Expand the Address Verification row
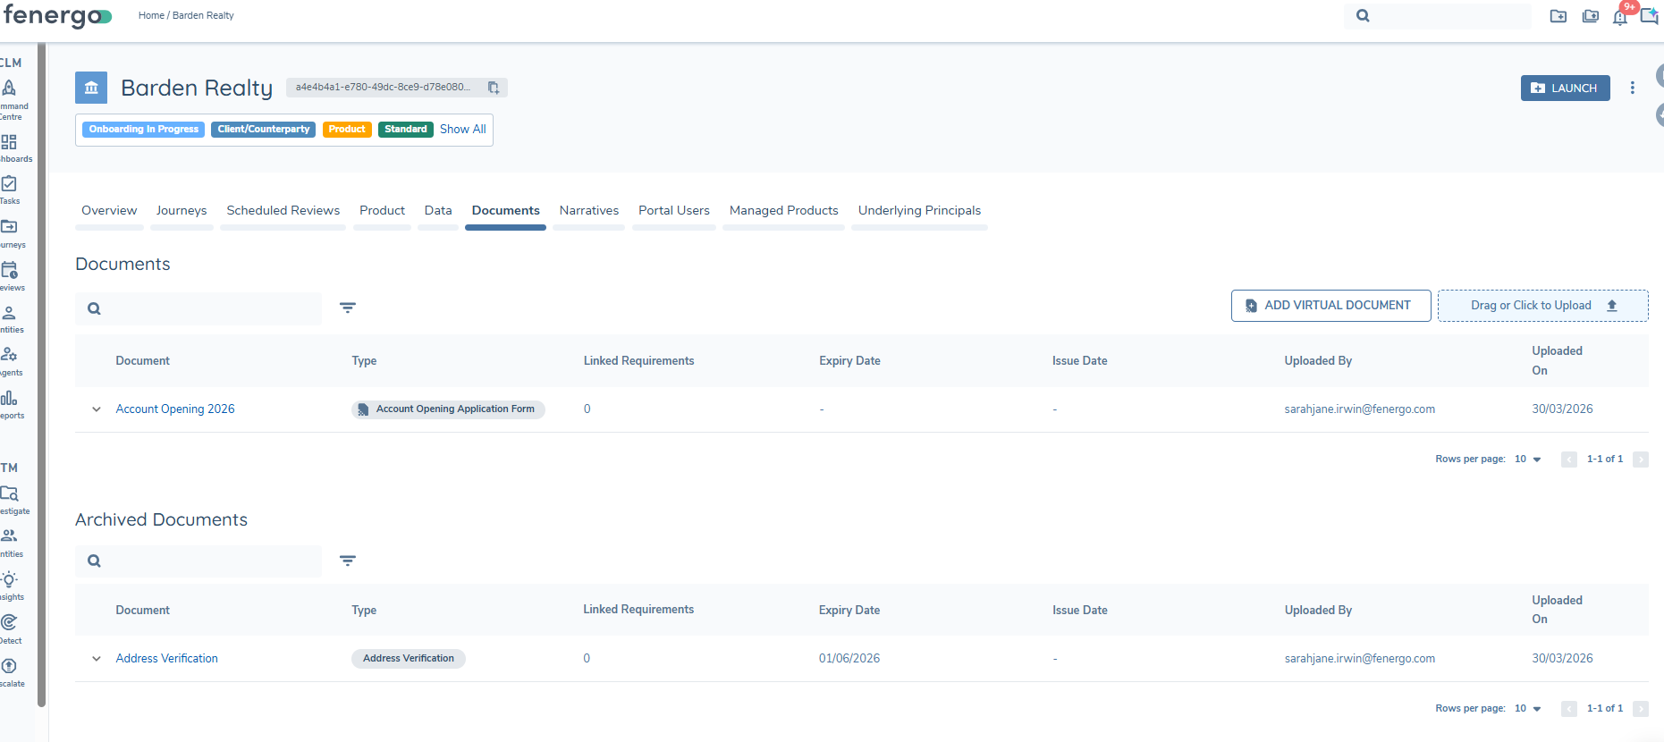 (x=97, y=659)
